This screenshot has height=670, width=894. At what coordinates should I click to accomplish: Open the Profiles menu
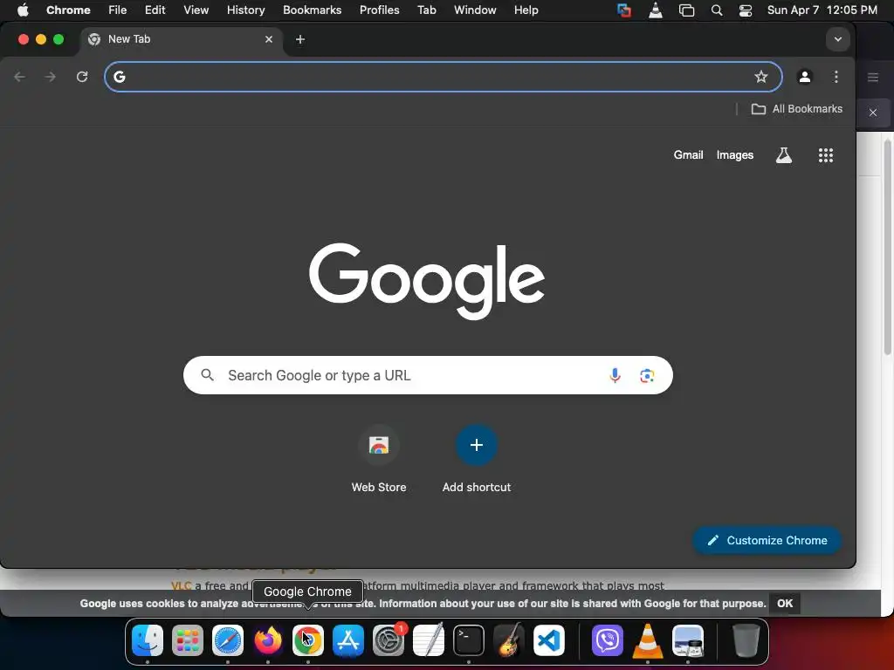coord(379,10)
